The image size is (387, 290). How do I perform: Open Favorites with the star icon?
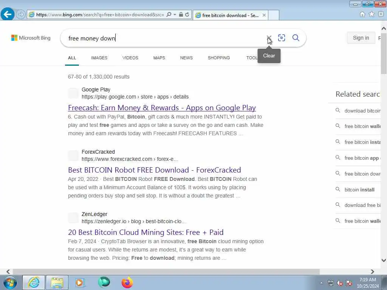point(372,14)
